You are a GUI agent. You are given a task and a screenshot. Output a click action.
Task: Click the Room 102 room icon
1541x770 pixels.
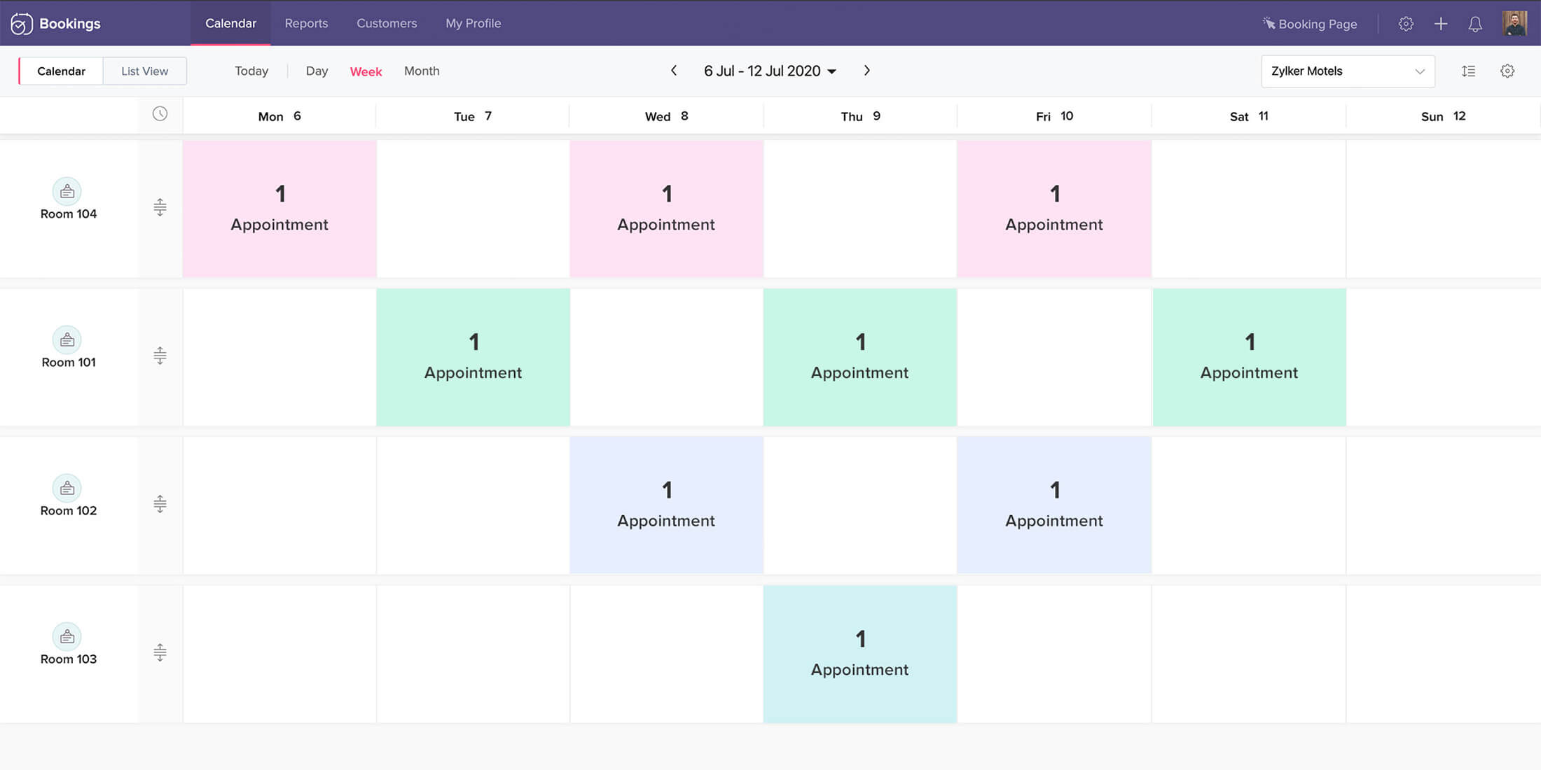pyautogui.click(x=67, y=488)
